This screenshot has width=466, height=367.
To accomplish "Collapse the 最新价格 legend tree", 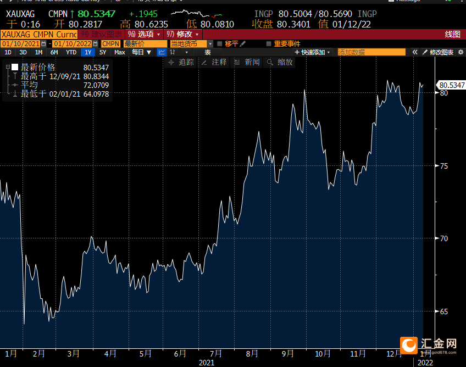I will (8, 67).
